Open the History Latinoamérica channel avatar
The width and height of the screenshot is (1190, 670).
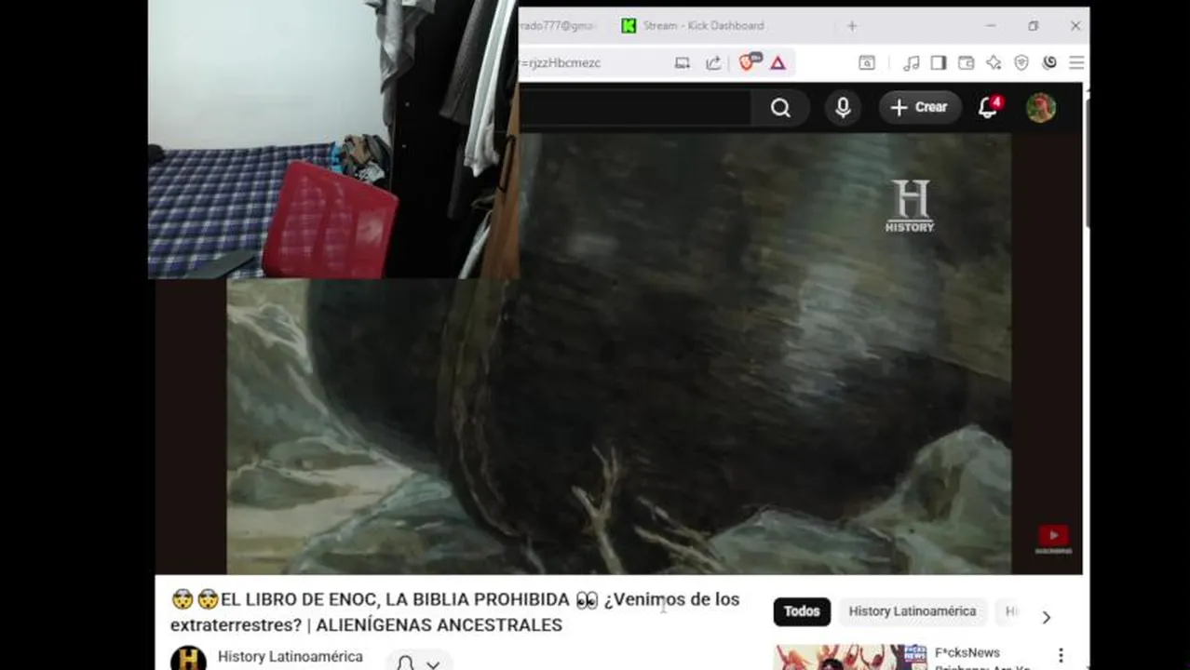(x=188, y=658)
